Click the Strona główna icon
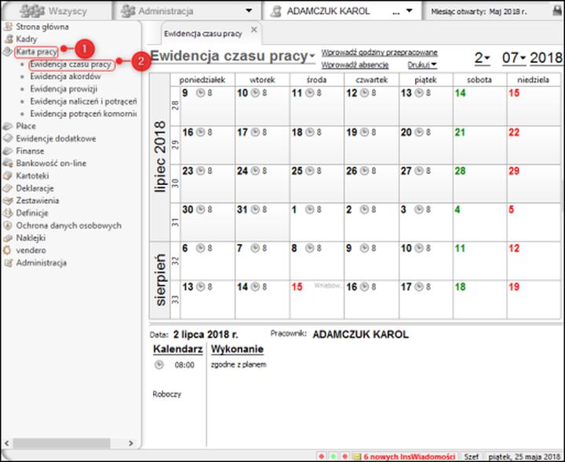This screenshot has height=462, width=565. [8, 27]
